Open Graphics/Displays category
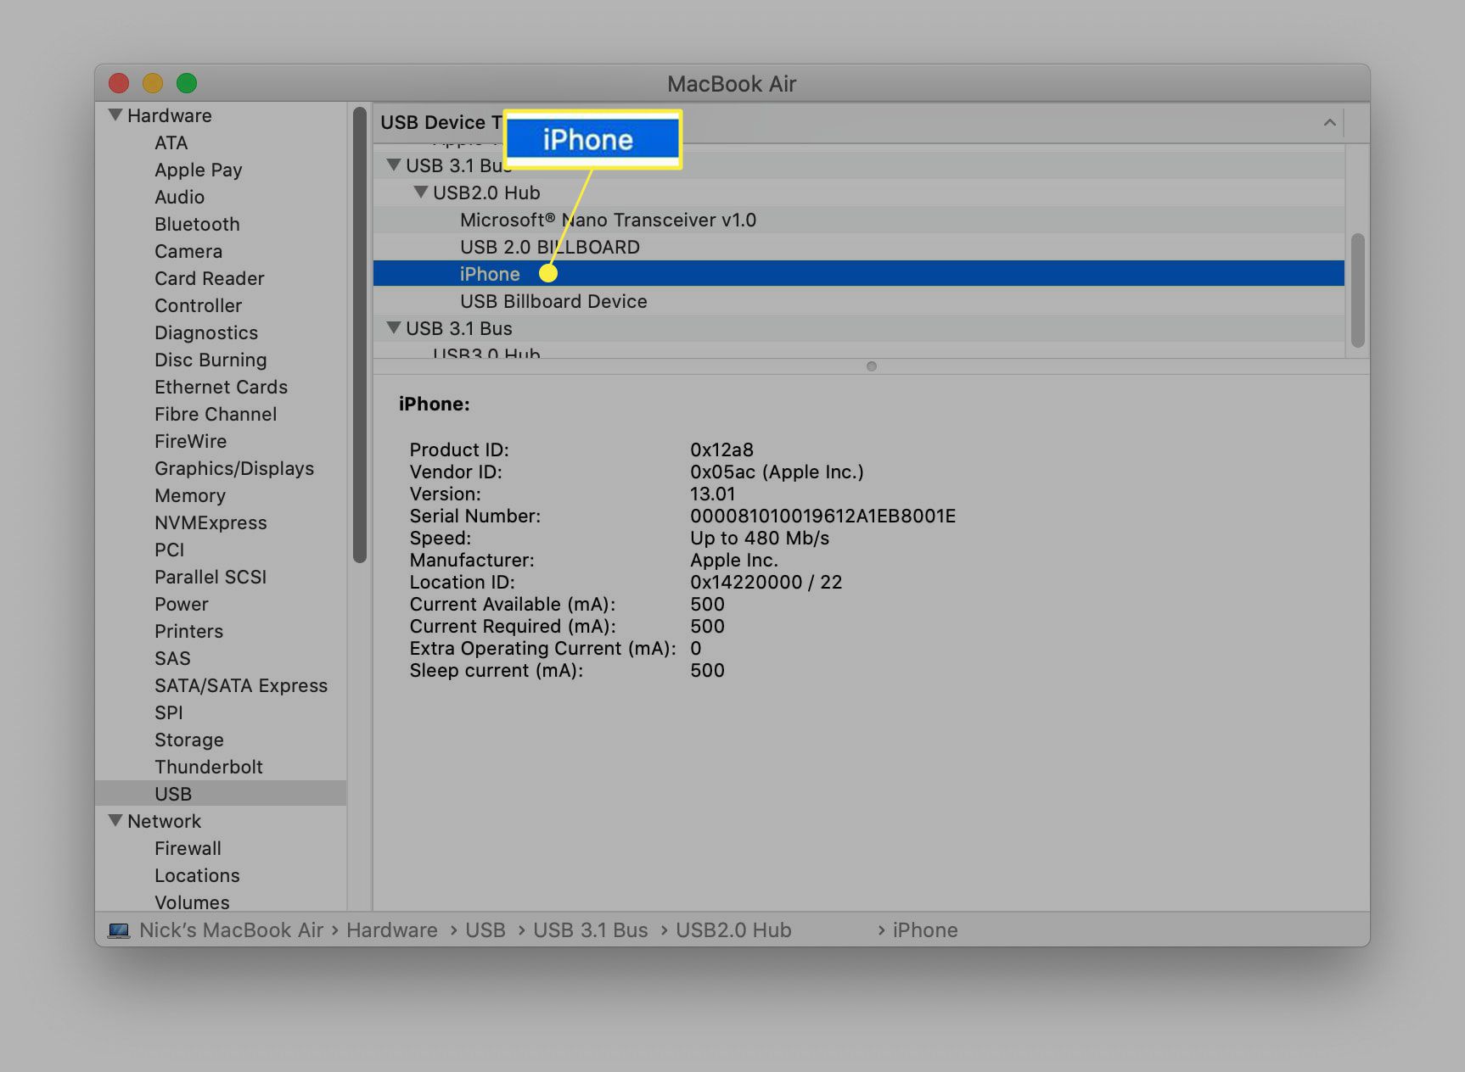The width and height of the screenshot is (1465, 1072). click(x=234, y=468)
